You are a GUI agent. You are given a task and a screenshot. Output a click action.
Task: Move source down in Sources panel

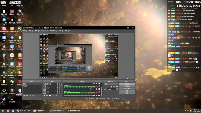click(x=56, y=96)
